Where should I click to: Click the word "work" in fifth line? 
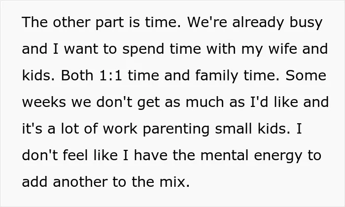(120, 129)
